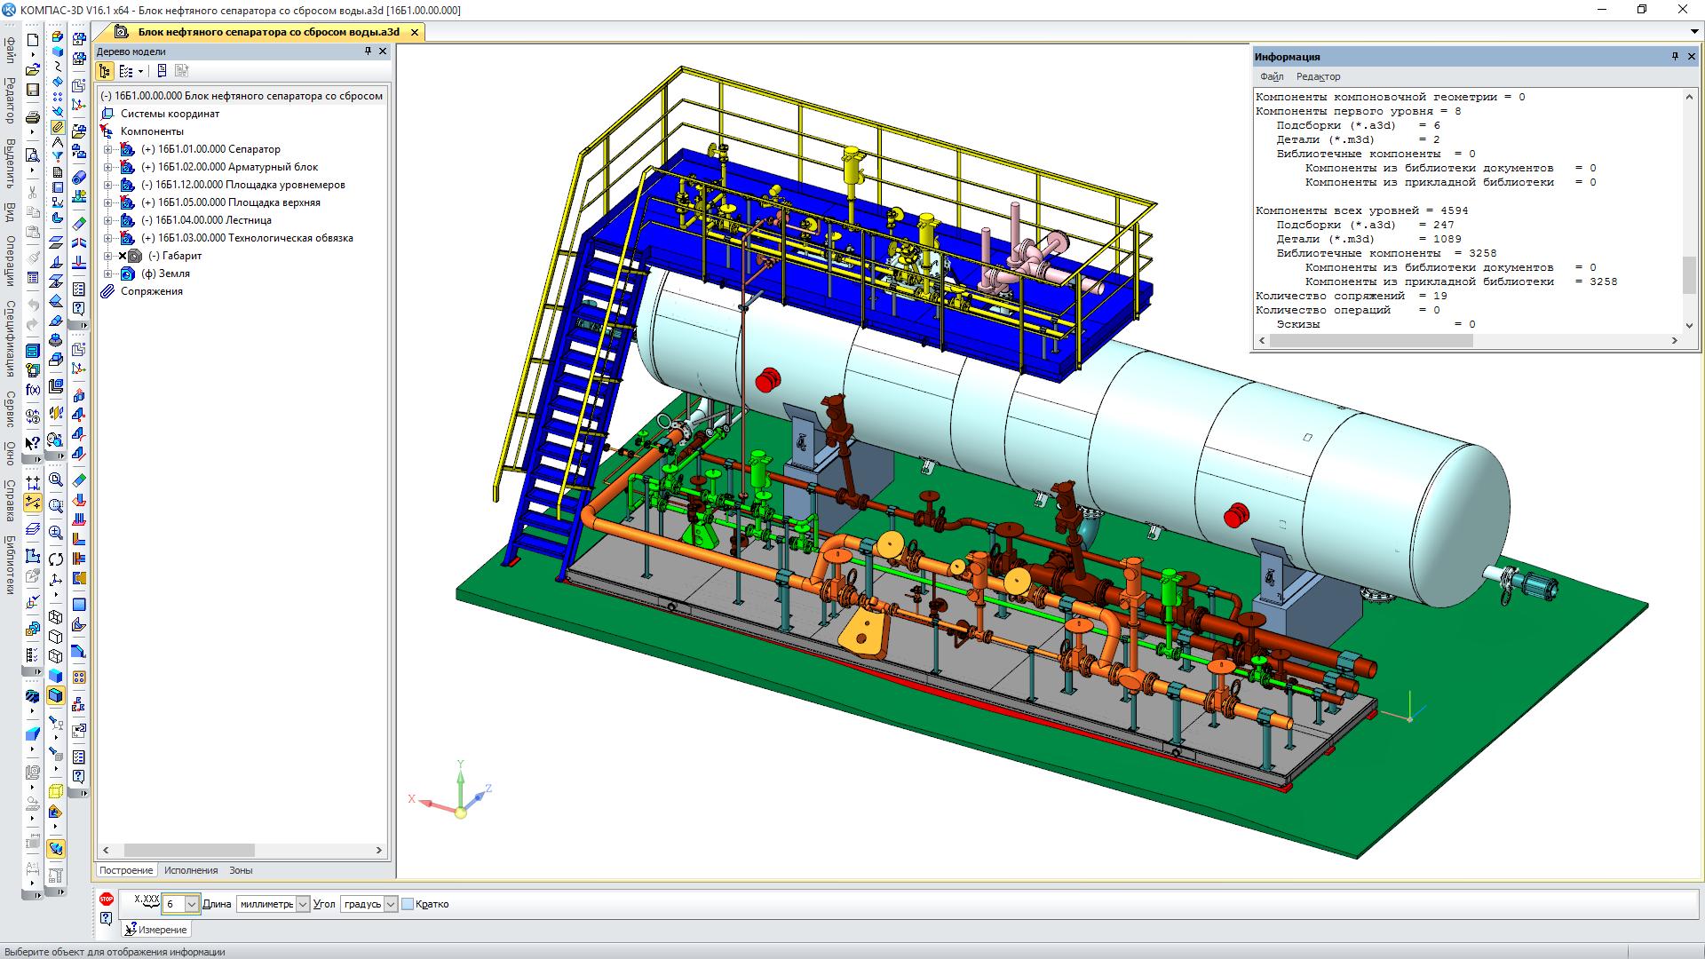Click the Save document floppy disk icon
Screen dimensions: 1705x959
33,90
